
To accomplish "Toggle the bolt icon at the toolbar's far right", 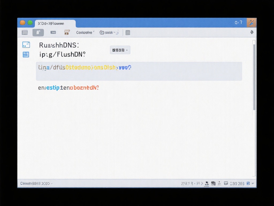I will pos(252,32).
